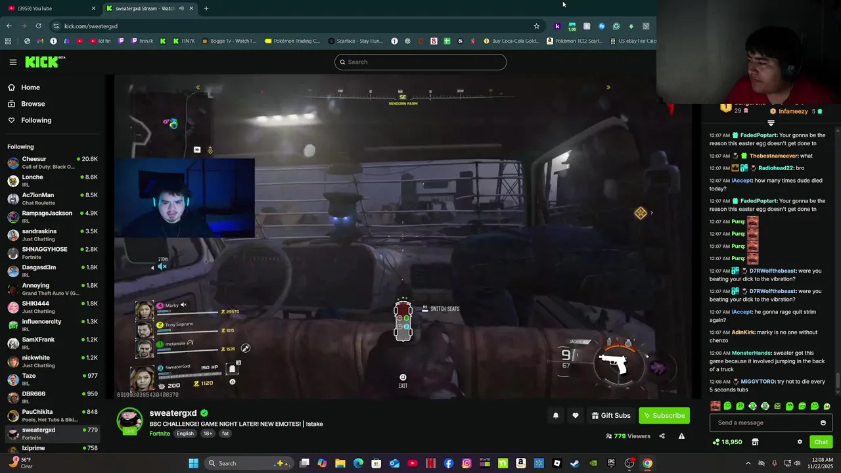This screenshot has height=473, width=841.
Task: Open nickwhite channel in sidebar
Action: point(53,361)
